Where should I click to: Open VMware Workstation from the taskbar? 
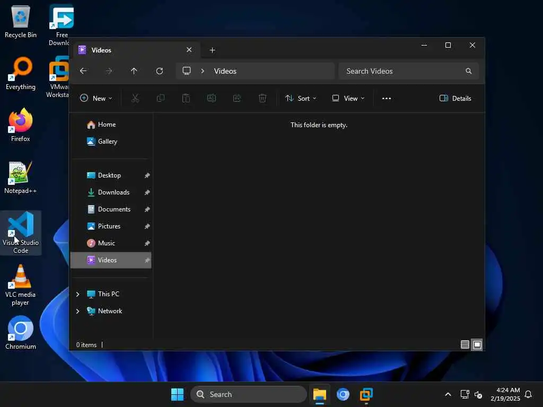366,394
